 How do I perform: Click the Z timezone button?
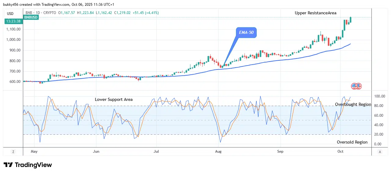point(13,151)
